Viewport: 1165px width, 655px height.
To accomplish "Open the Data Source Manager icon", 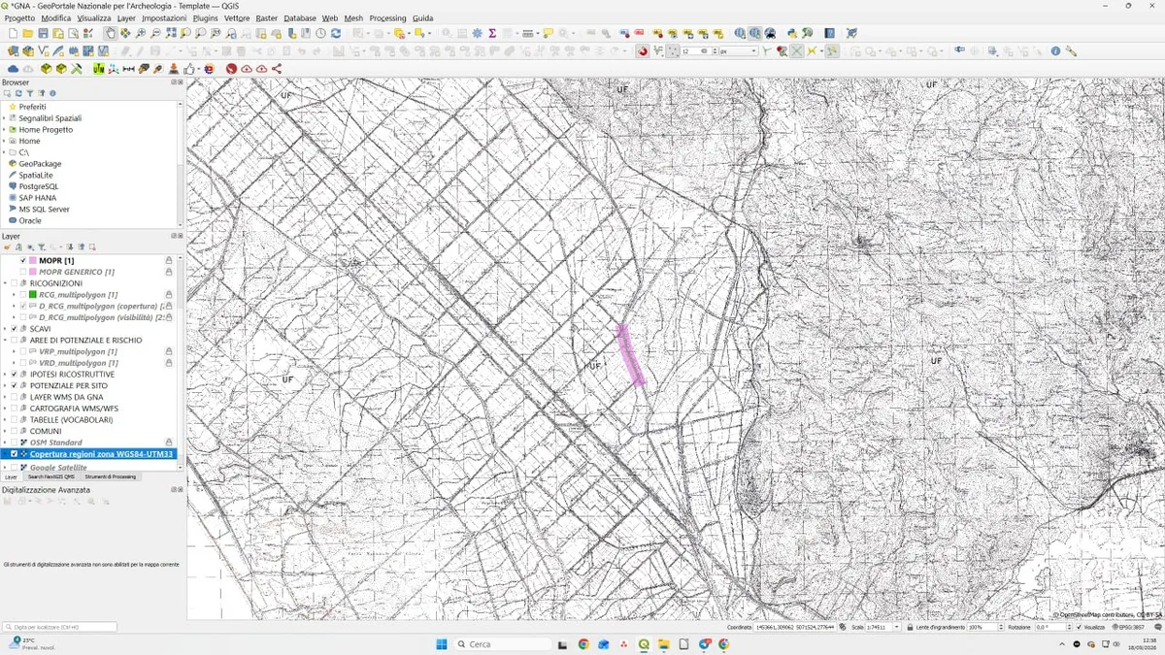I will click(13, 51).
